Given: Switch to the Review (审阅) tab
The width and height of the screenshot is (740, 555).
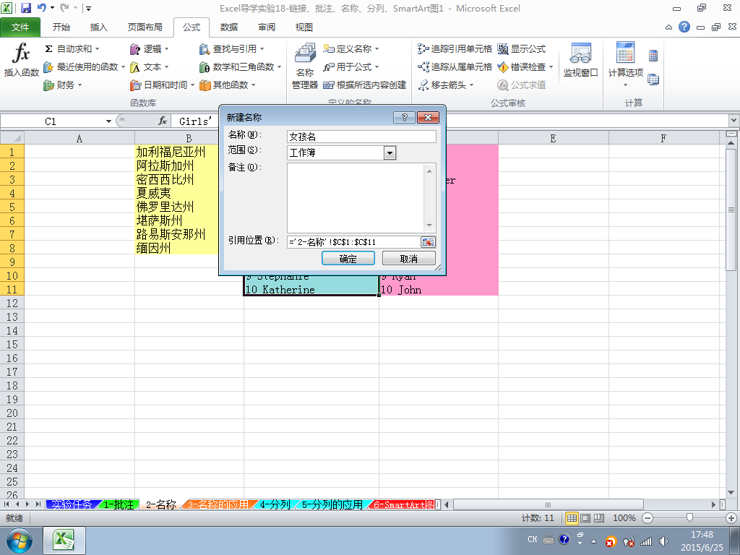Looking at the screenshot, I should (x=266, y=27).
